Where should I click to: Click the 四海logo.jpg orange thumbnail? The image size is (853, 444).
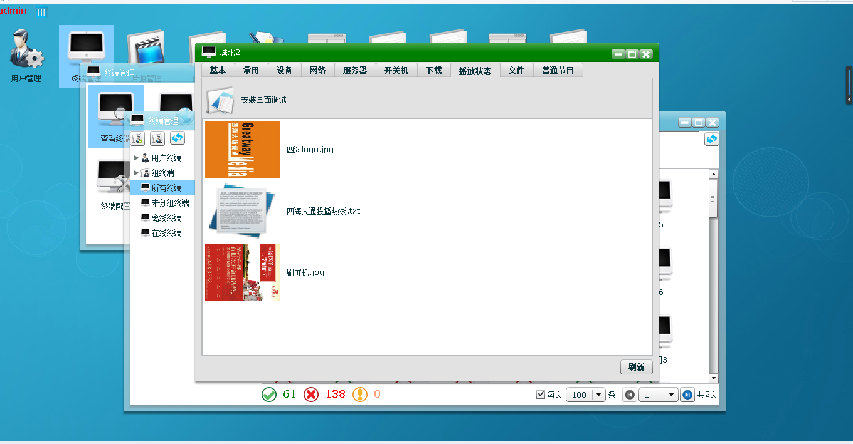(243, 150)
